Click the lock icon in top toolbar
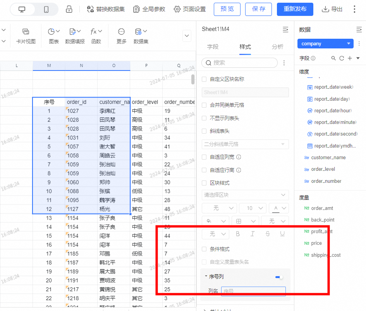Image resolution: width=366 pixels, height=311 pixels. pyautogui.click(x=69, y=9)
